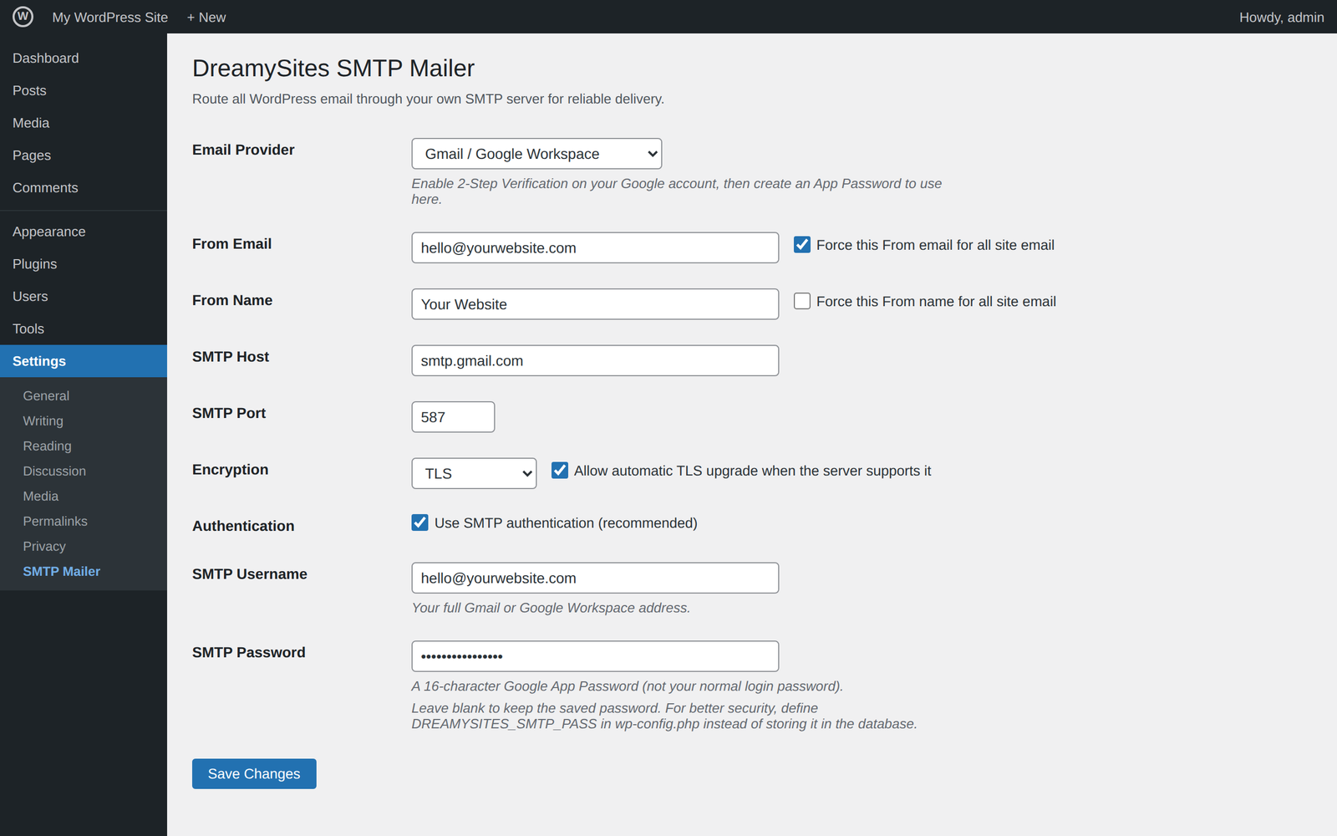
Task: Uncheck Force this From email checkbox
Action: click(x=802, y=245)
